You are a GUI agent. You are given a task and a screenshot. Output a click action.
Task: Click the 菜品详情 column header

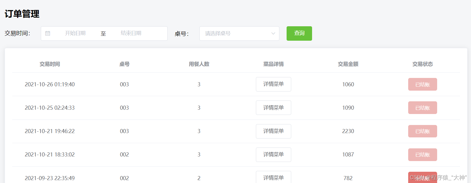click(x=273, y=64)
